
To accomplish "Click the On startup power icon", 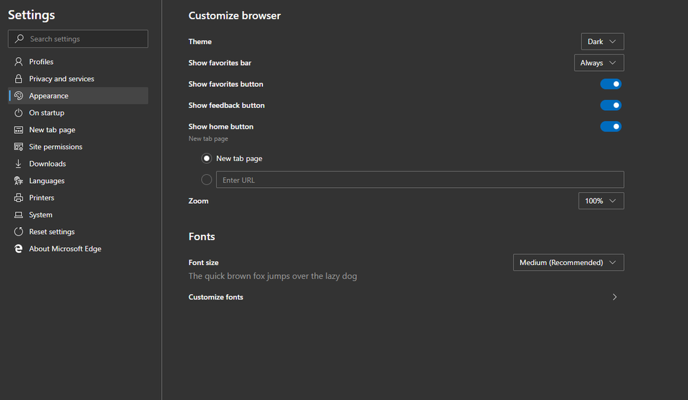I will 19,113.
